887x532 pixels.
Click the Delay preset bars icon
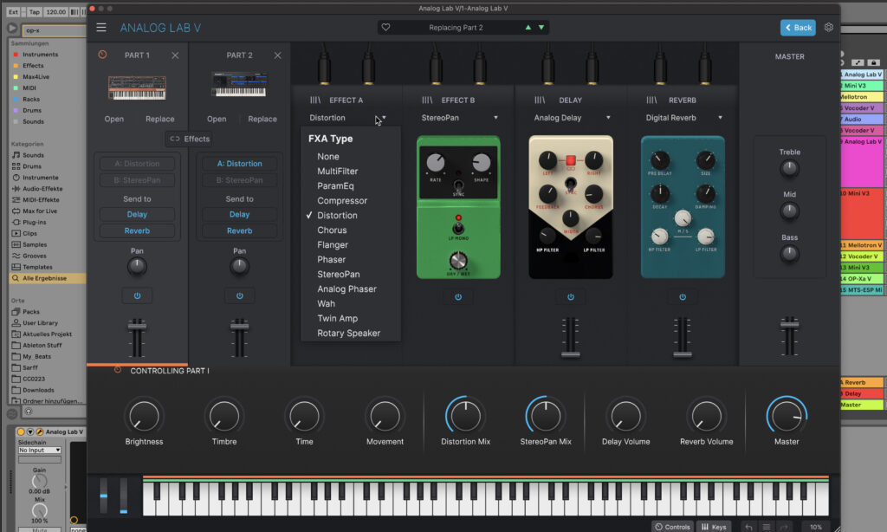tap(540, 101)
